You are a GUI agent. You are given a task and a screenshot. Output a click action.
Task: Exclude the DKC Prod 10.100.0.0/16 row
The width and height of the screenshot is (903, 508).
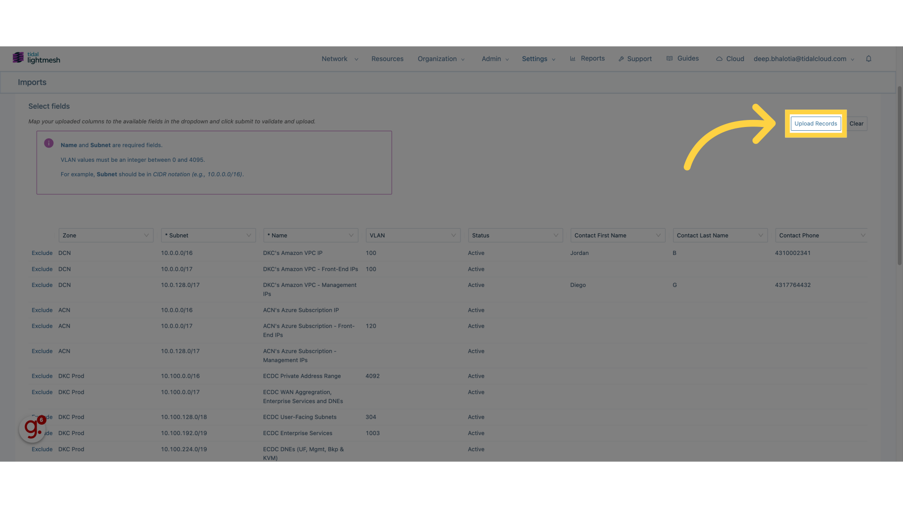point(41,376)
